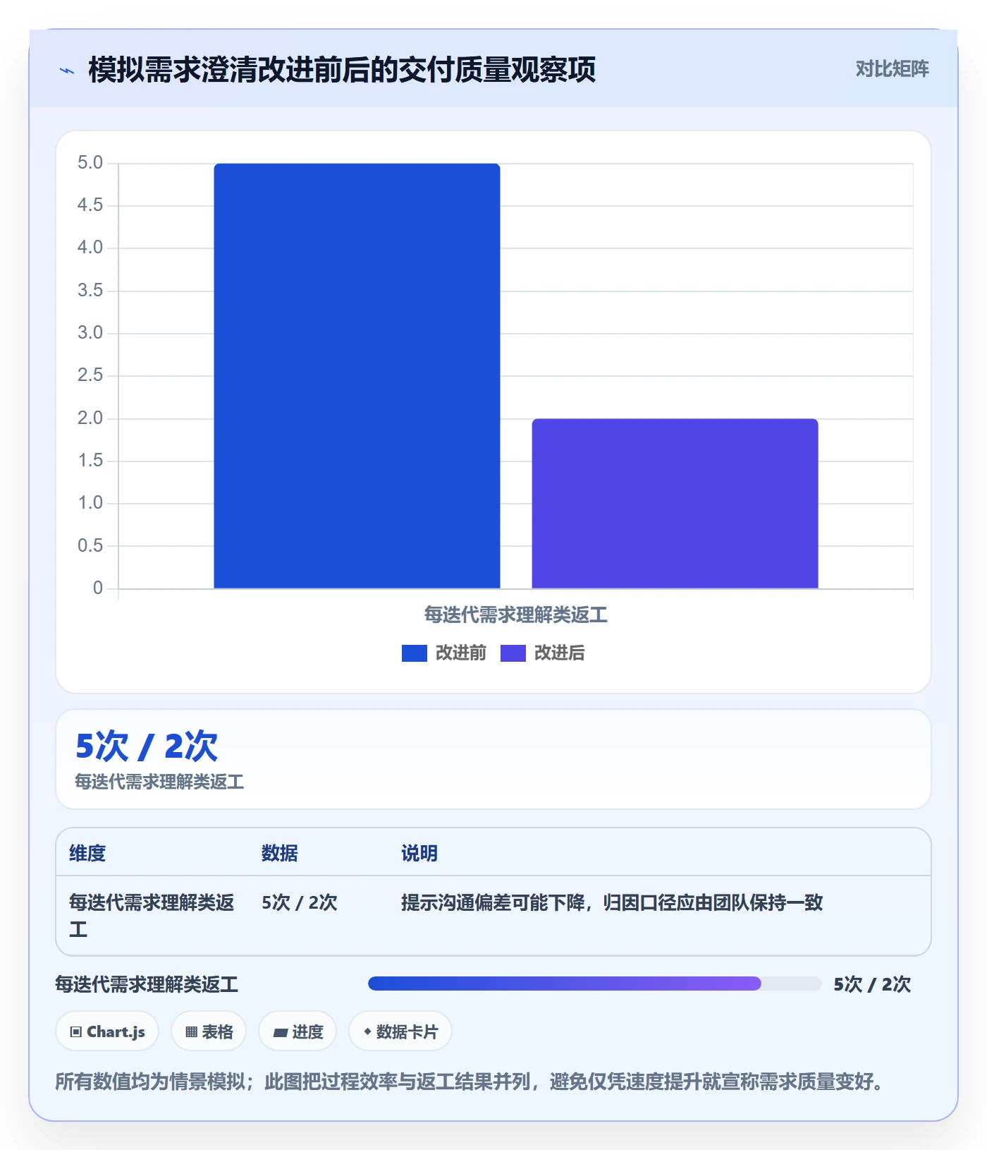Click the 数据 column header
987x1150 pixels.
[280, 853]
